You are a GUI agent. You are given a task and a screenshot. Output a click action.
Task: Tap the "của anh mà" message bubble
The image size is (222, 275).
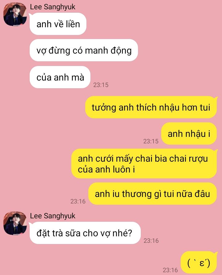pos(60,77)
